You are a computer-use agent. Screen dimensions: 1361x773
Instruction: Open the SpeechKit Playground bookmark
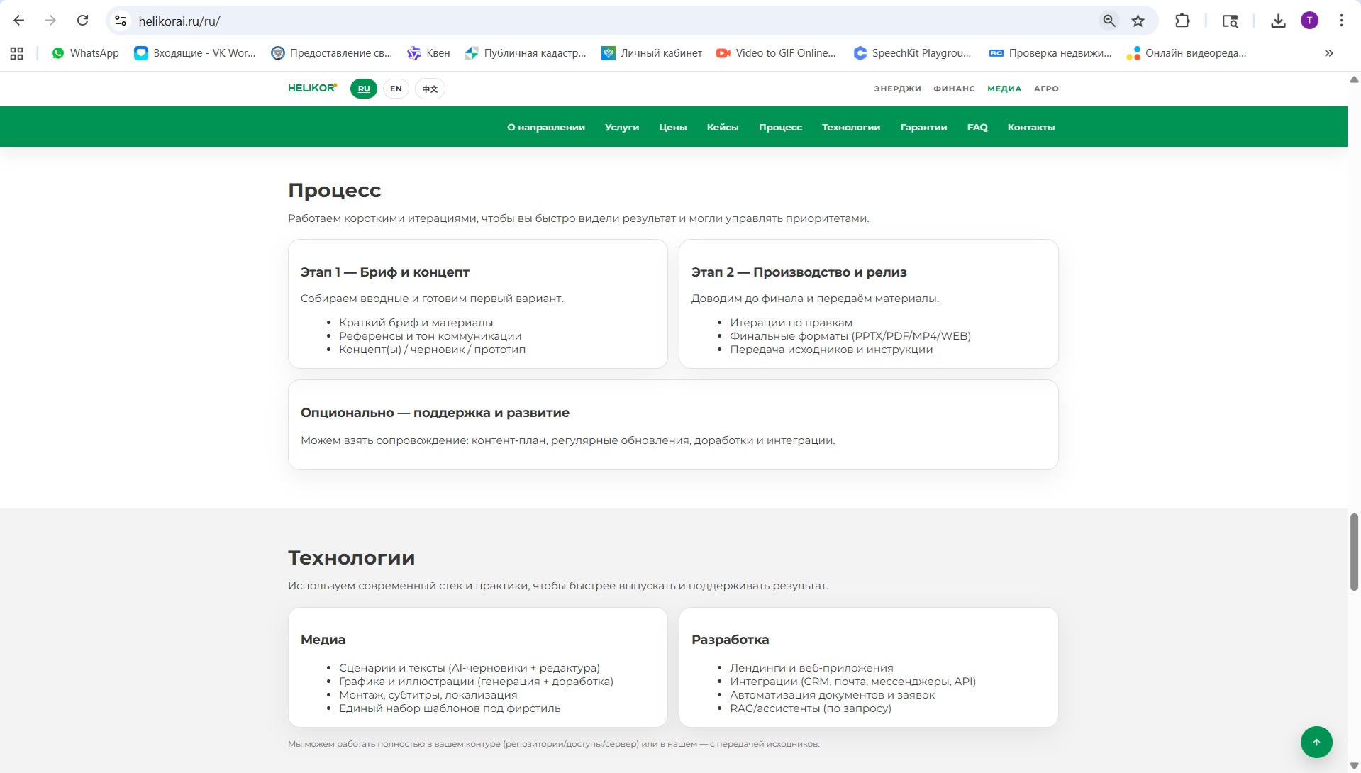coord(912,53)
